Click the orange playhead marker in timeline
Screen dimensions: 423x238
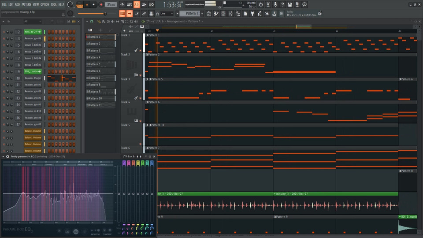(x=157, y=30)
